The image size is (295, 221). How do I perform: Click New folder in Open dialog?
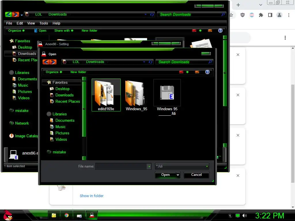click(78, 72)
